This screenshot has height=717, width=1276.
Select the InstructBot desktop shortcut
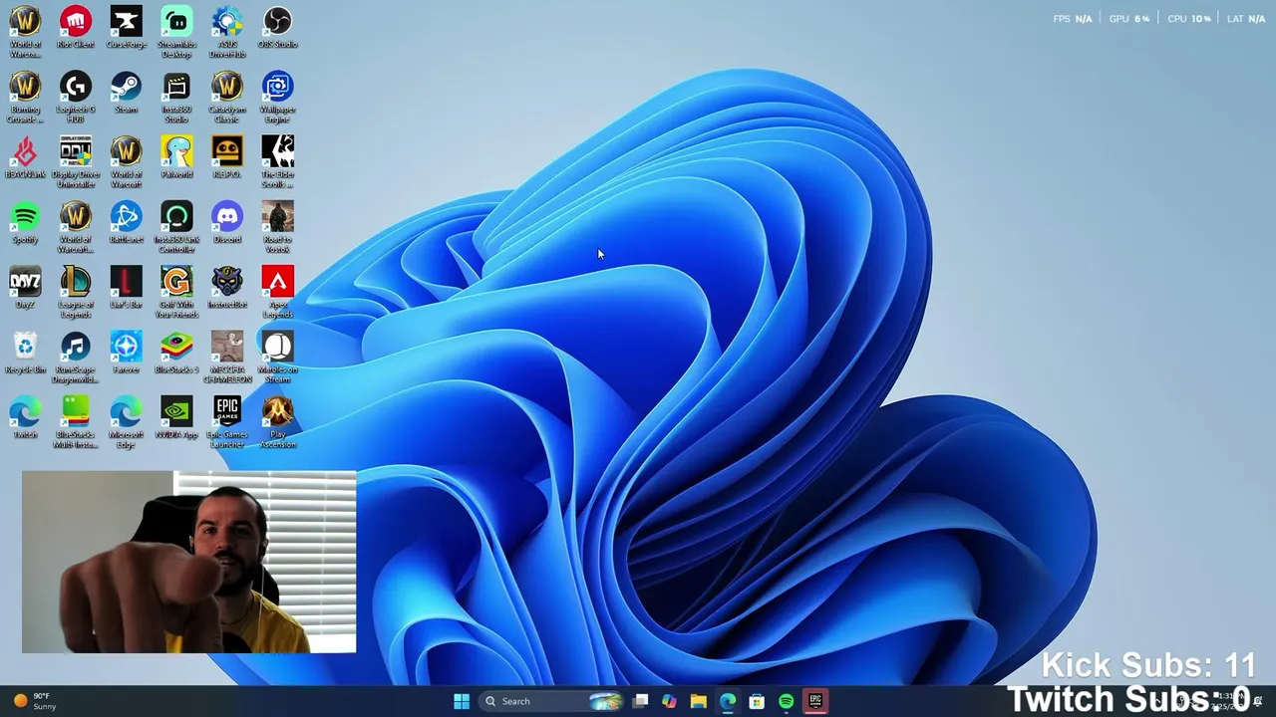click(x=227, y=288)
